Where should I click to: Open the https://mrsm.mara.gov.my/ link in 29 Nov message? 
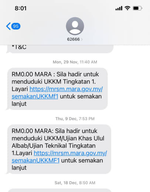point(66,89)
